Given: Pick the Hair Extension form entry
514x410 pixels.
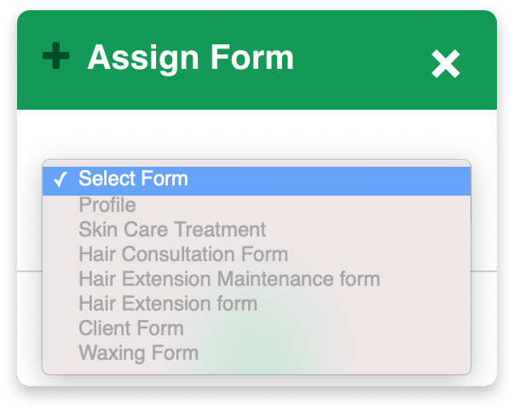Looking at the screenshot, I should 168,304.
